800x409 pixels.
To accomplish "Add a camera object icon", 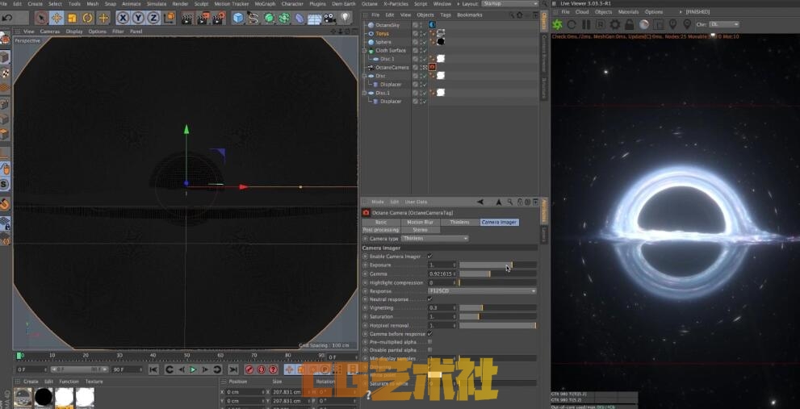I will tap(330, 19).
